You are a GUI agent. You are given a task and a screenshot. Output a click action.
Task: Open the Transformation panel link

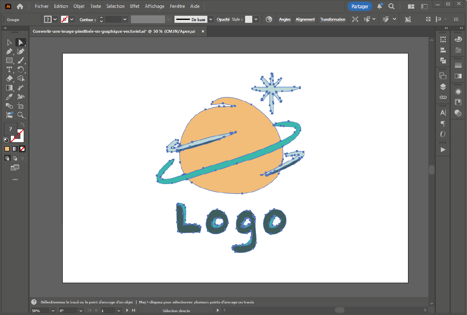[x=332, y=19]
